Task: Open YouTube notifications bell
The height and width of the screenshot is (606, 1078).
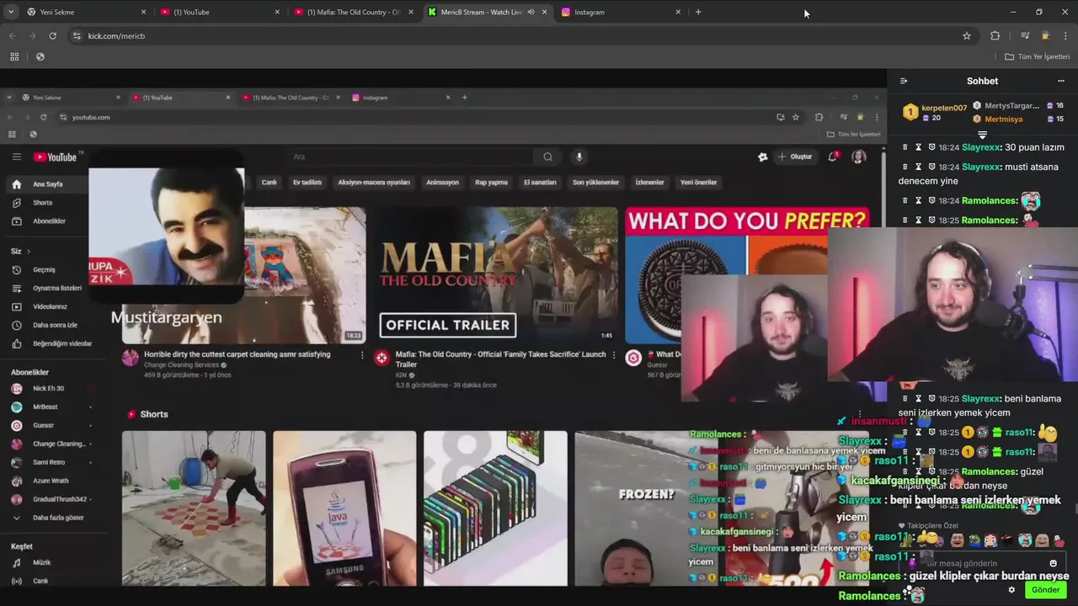Action: coord(833,157)
